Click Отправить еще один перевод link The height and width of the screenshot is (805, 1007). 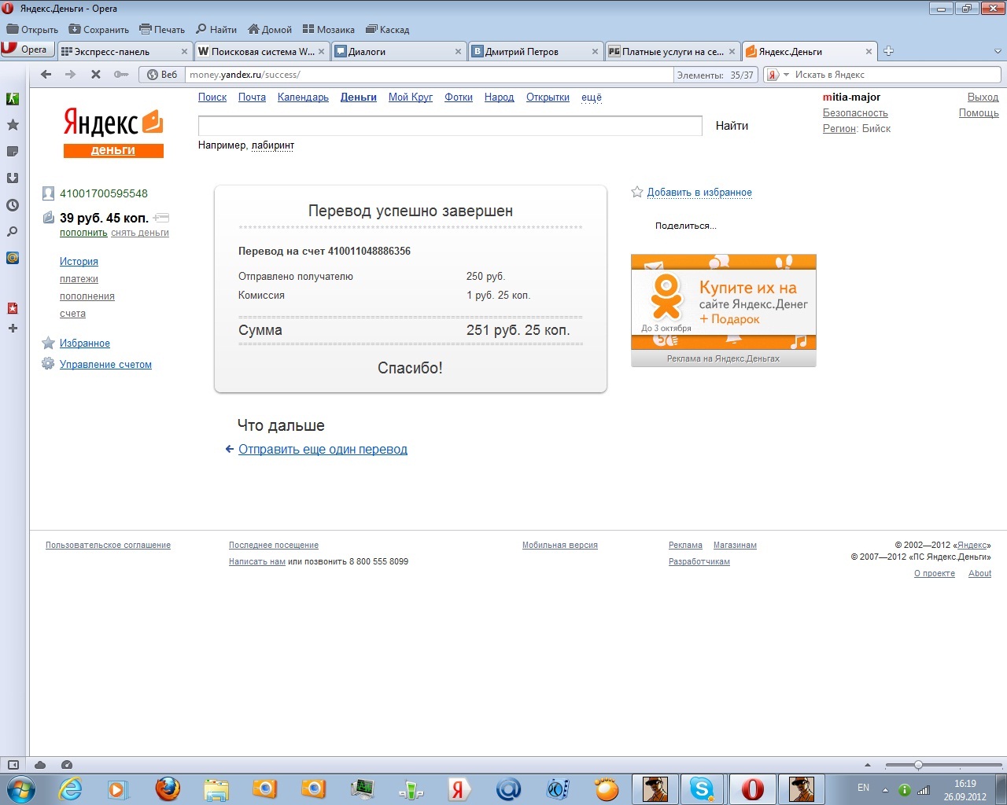[x=323, y=450]
